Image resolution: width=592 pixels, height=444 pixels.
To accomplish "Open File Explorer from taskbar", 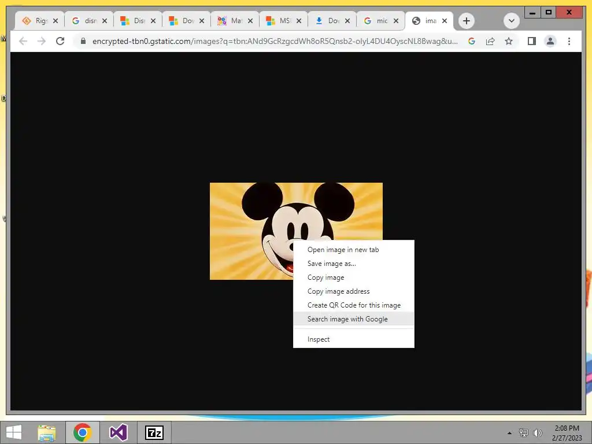I will coord(47,432).
